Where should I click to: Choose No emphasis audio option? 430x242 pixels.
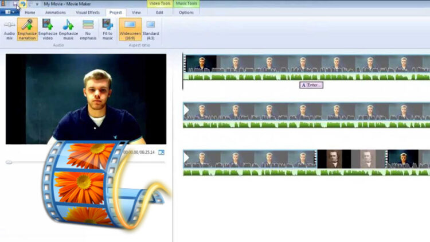point(88,30)
